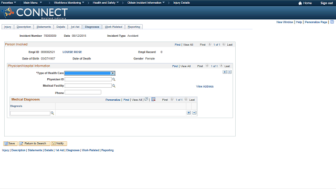The width and height of the screenshot is (336, 189).
Task: Show previous row in Medical Diagnoses
Action: [172, 99]
